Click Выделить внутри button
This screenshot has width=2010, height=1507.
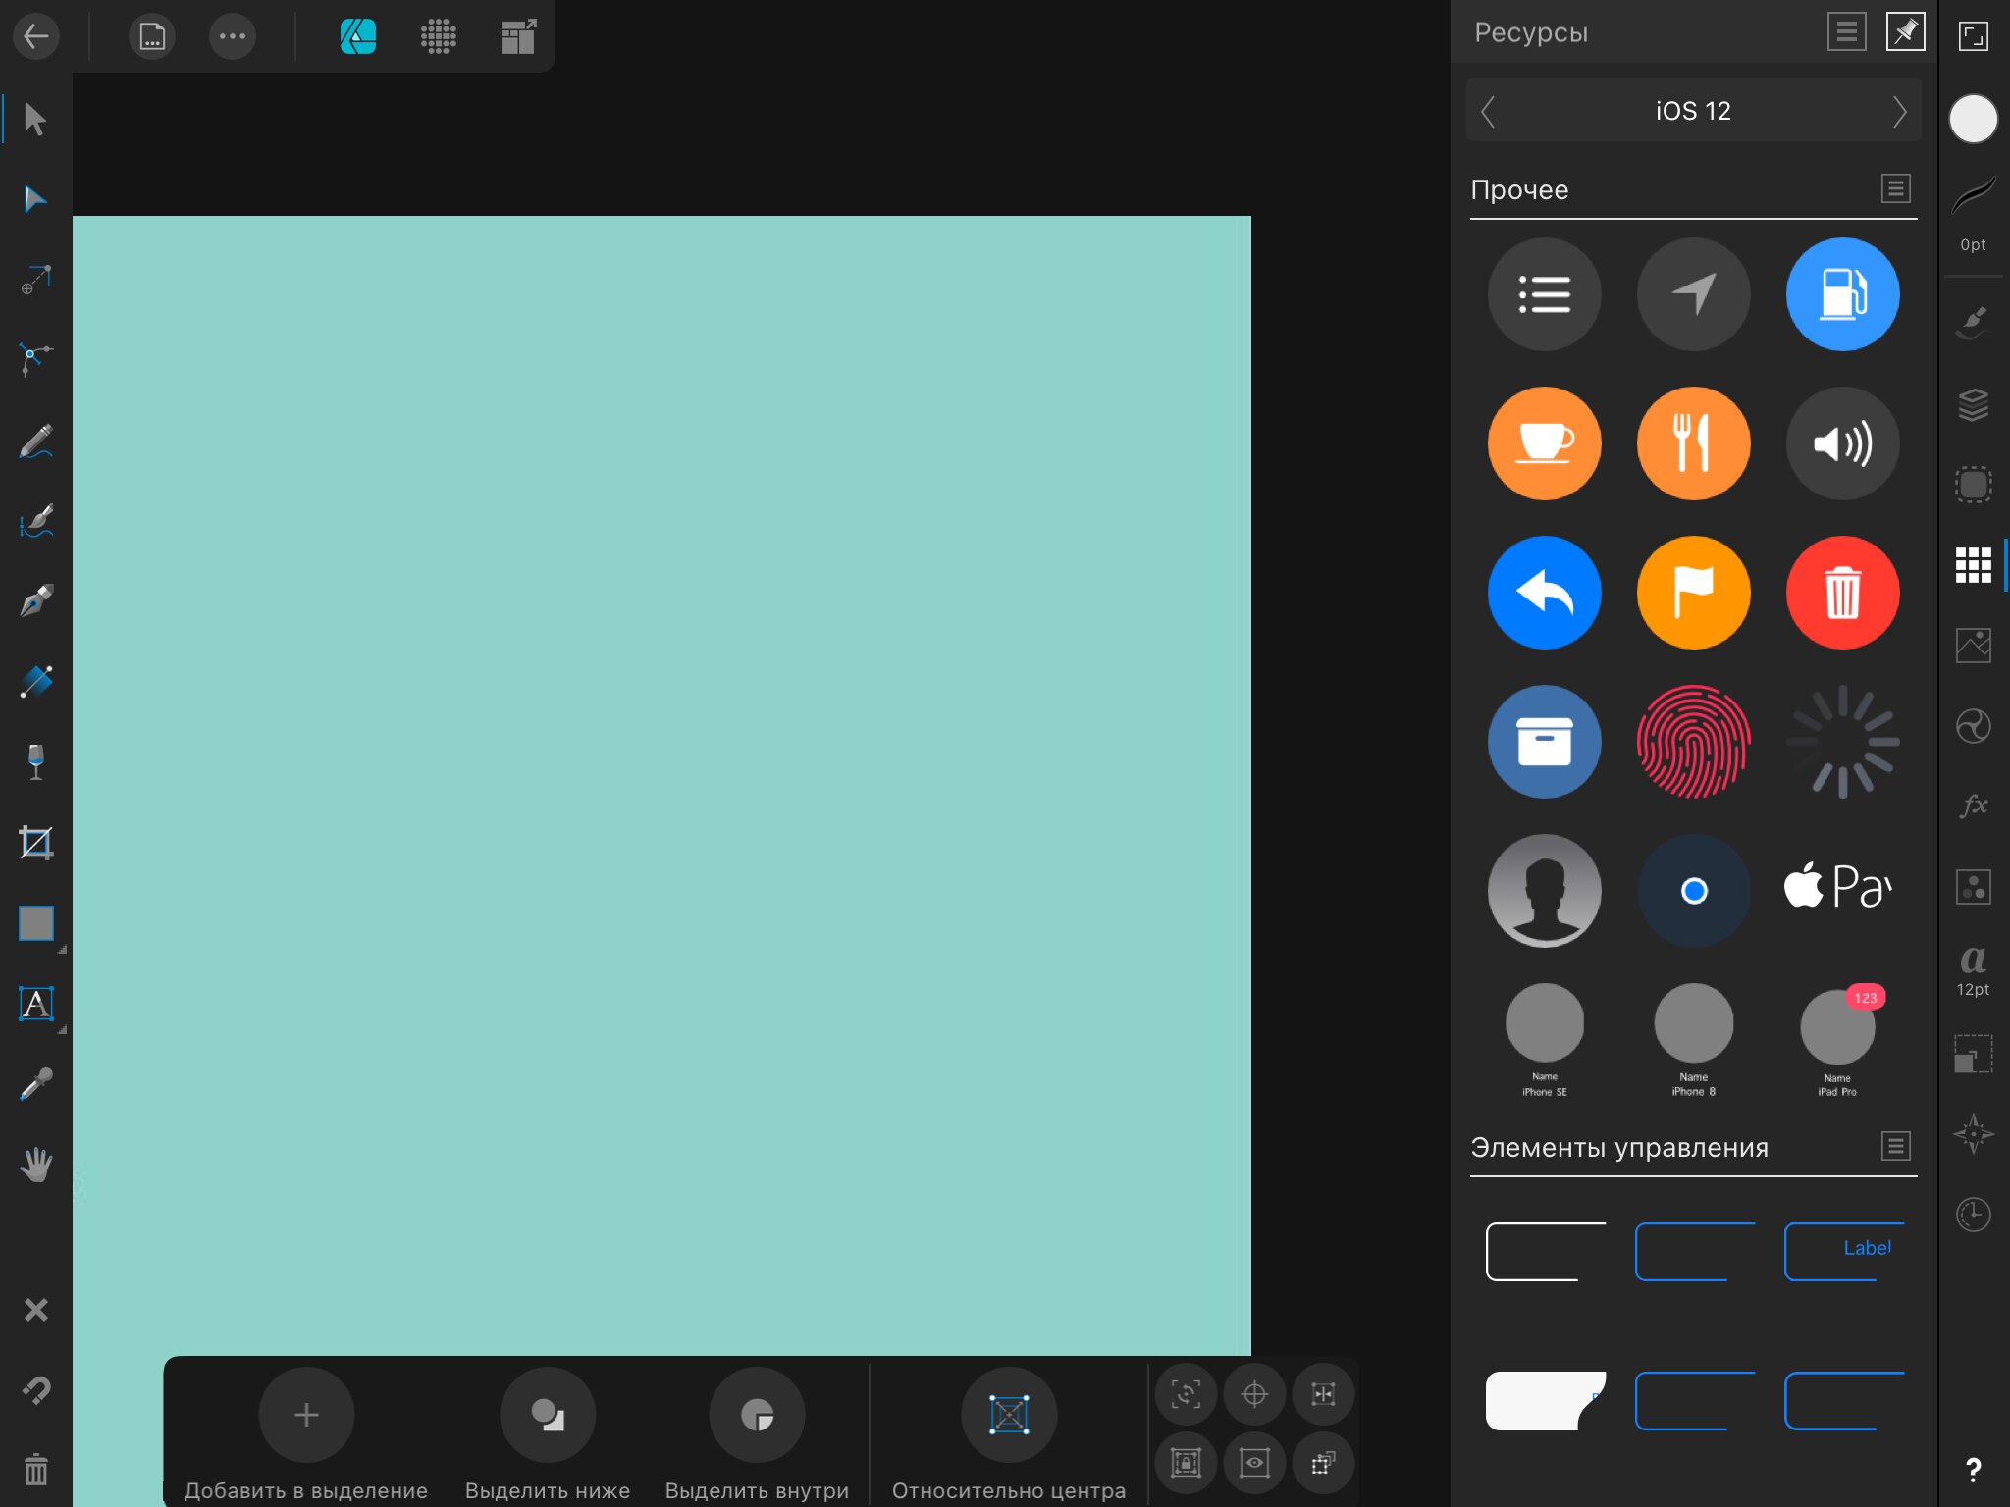(757, 1414)
